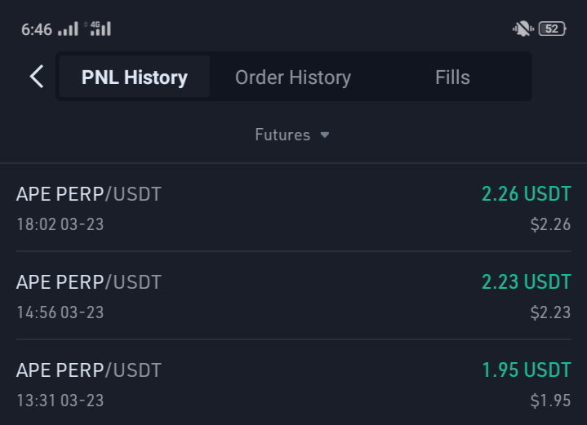Viewport: 587px width, 425px height.
Task: Tap the $2.26 dollar amount
Action: [551, 224]
